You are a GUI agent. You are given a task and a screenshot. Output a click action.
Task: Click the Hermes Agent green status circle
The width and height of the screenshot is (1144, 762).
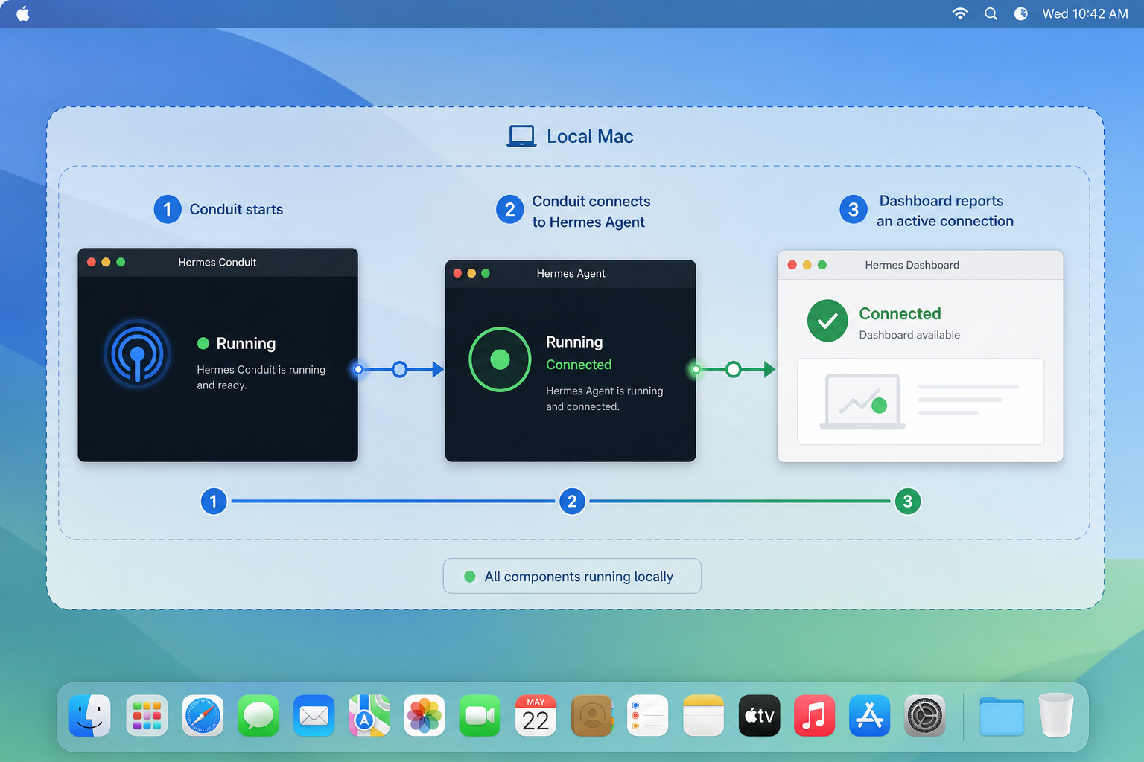500,359
